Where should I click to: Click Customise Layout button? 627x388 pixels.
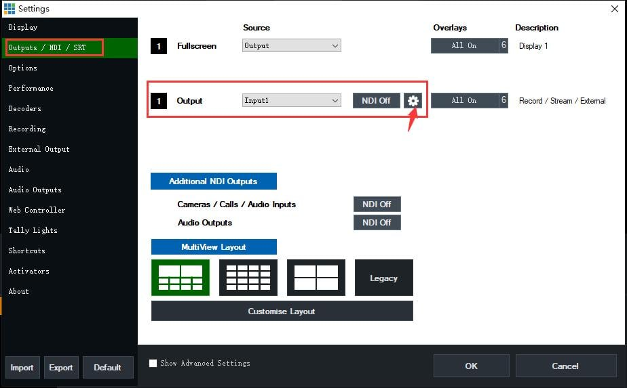tap(282, 311)
